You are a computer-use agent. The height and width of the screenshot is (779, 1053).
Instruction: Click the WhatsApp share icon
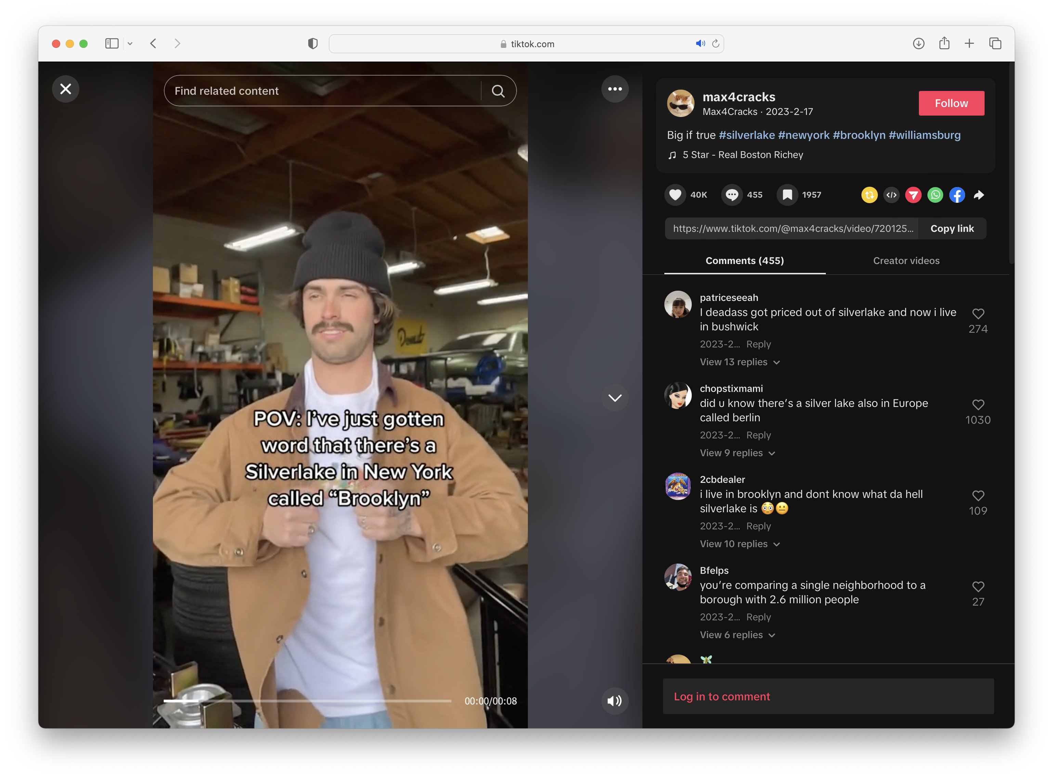coord(935,195)
